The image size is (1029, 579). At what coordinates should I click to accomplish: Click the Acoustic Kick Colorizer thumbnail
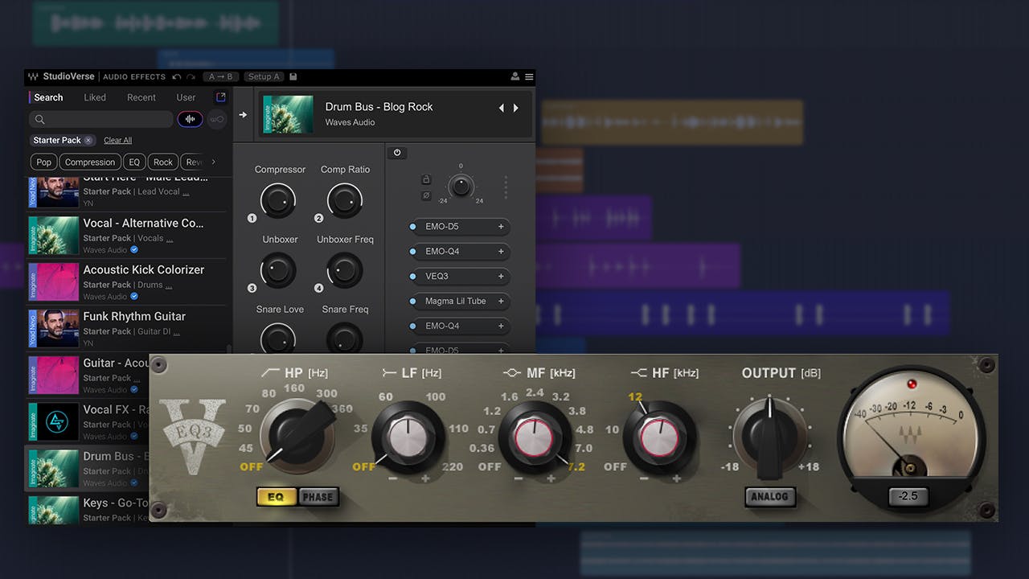[53, 282]
